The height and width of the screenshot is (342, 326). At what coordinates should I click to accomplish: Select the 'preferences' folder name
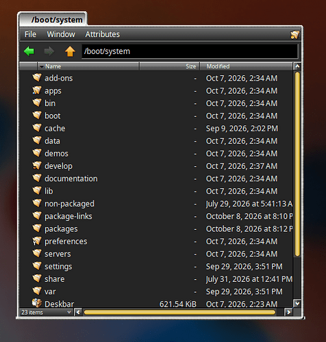pyautogui.click(x=66, y=241)
